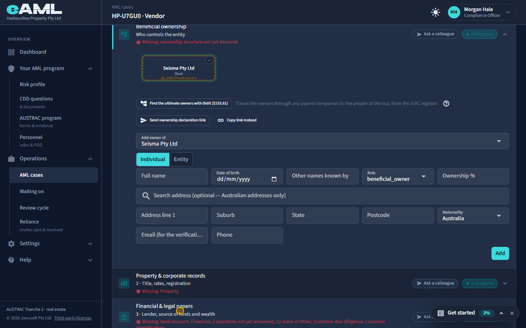Screen dimensions: 526x328
Task: Expand the Help menu chevron
Action: [90, 260]
